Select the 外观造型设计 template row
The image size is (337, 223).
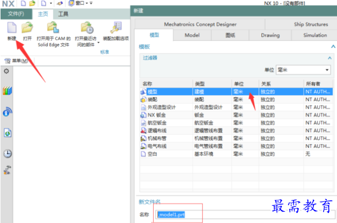[236, 107]
